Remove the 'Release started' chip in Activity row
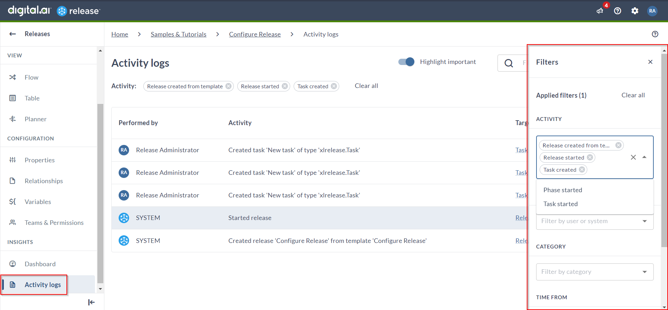This screenshot has height=310, width=668. point(285,86)
